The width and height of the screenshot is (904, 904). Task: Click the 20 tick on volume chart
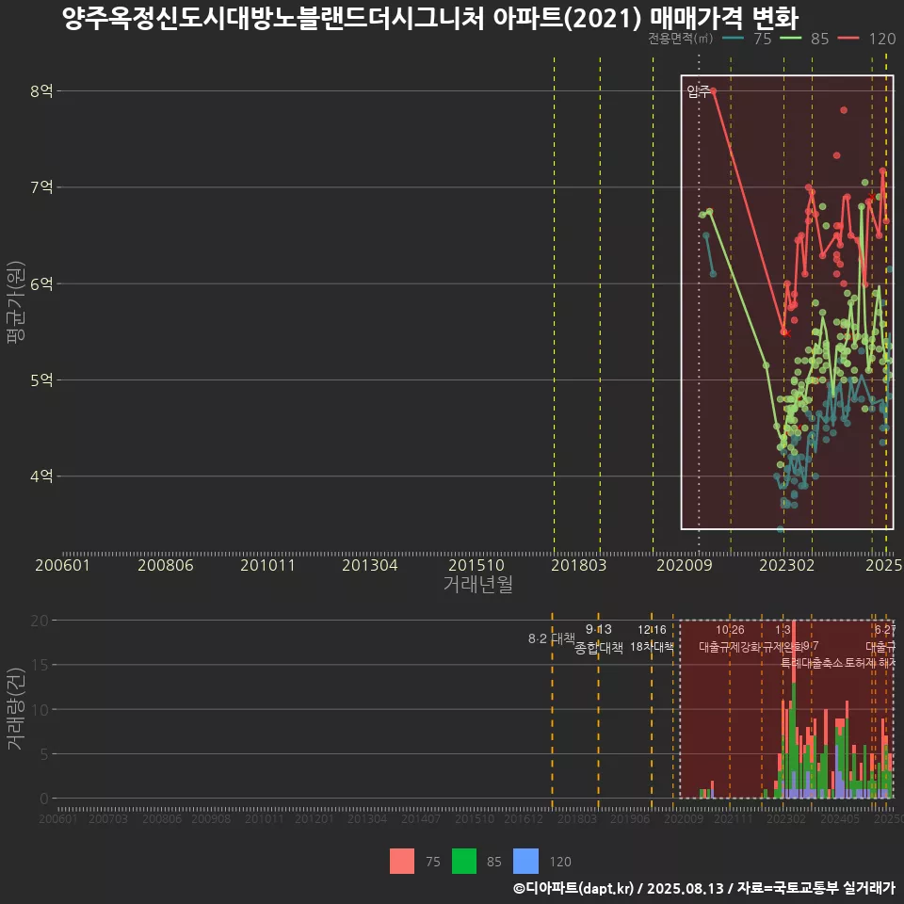[40, 621]
